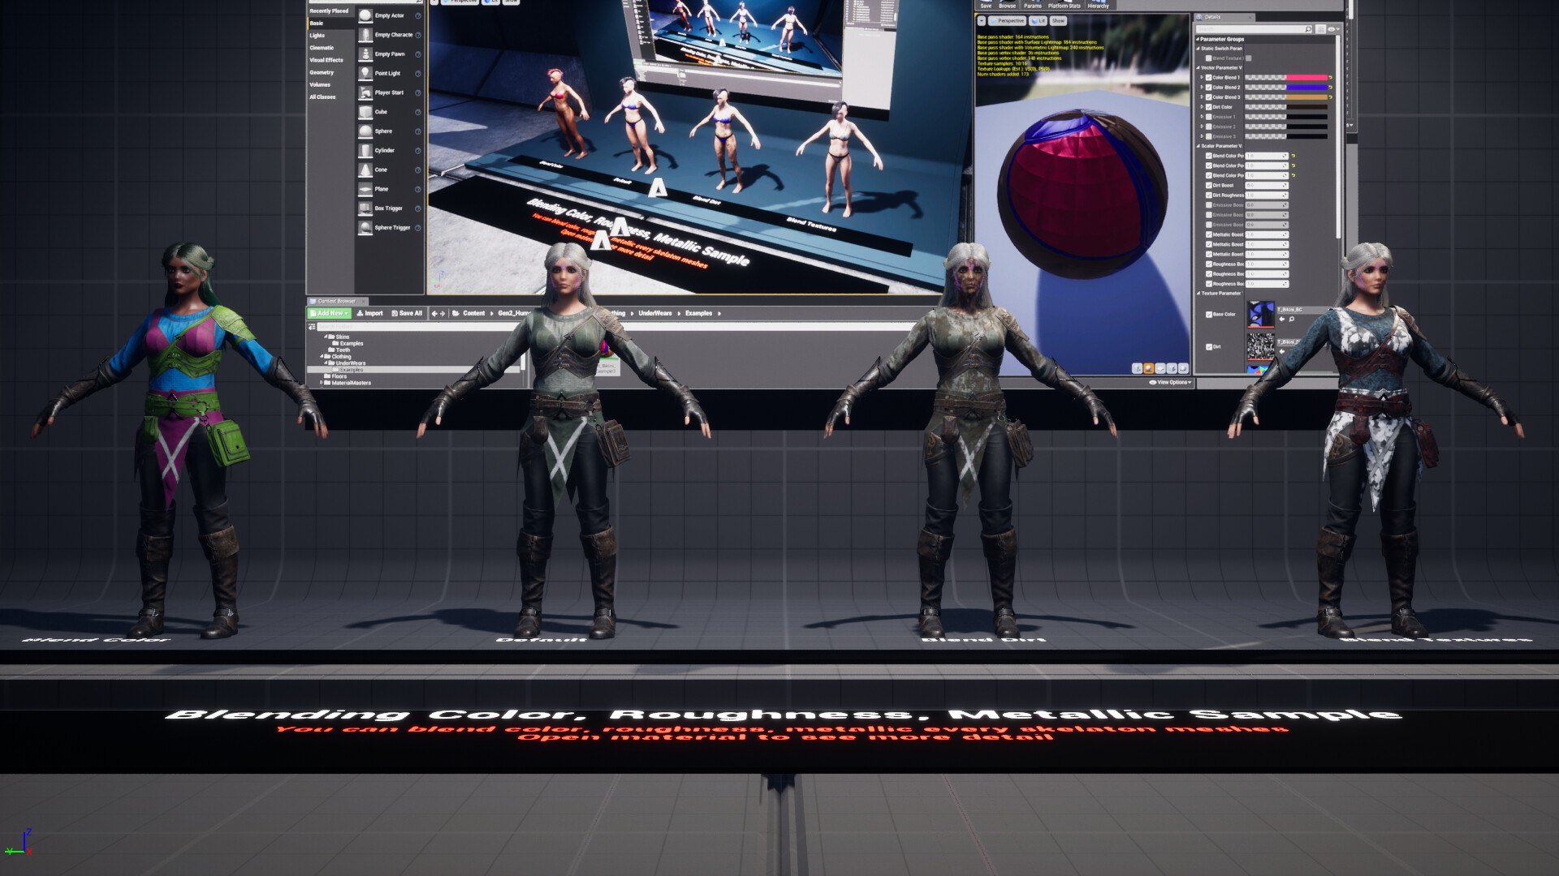Click the Perspective view mode button
1559x876 pixels.
(1007, 20)
